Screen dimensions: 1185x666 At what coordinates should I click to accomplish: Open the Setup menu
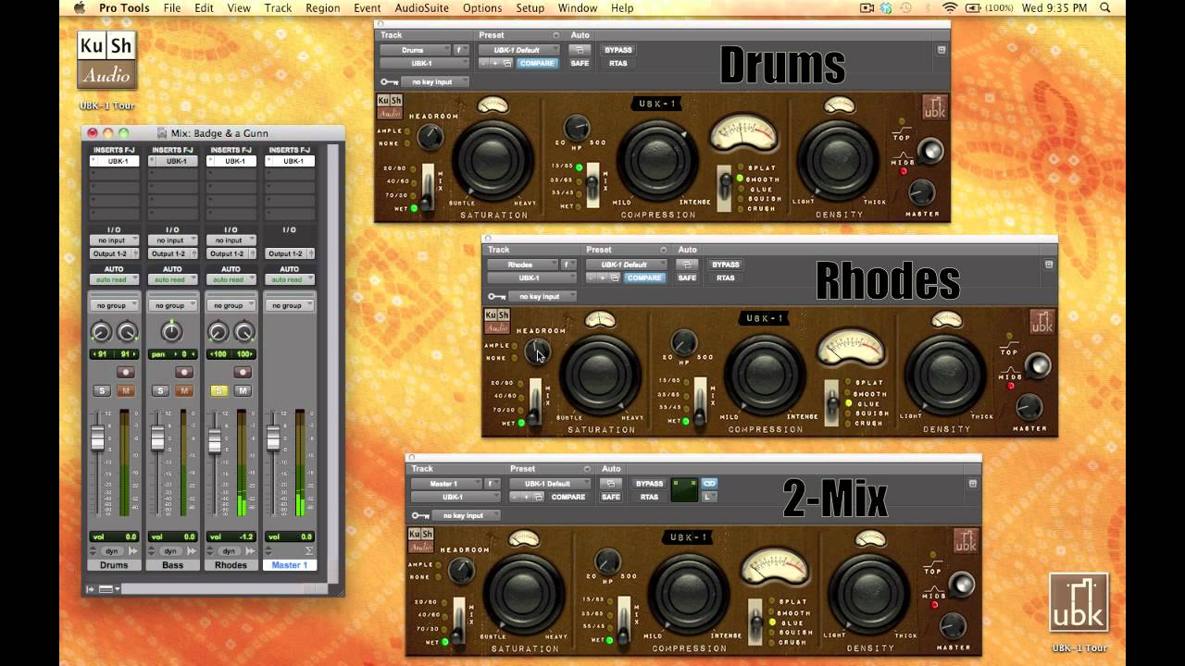[x=530, y=8]
